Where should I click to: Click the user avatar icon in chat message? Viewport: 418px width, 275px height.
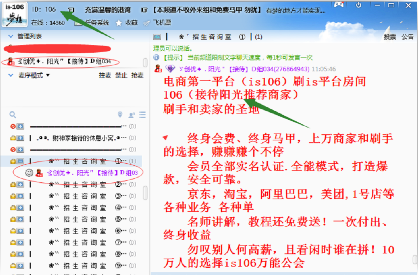tap(158, 69)
